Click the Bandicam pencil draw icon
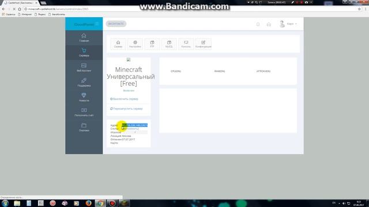 [292, 2]
